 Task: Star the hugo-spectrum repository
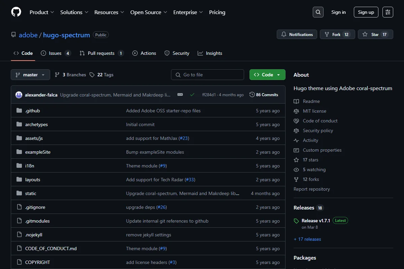click(x=375, y=34)
